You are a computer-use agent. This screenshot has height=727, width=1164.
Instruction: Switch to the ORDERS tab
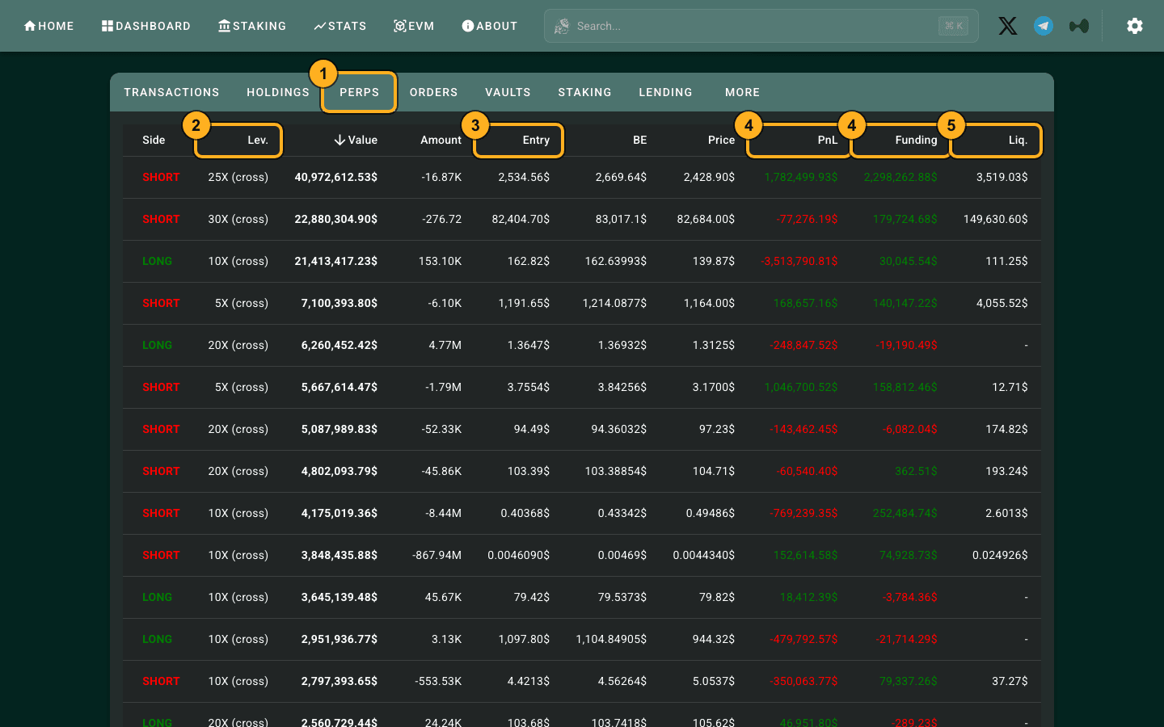433,92
